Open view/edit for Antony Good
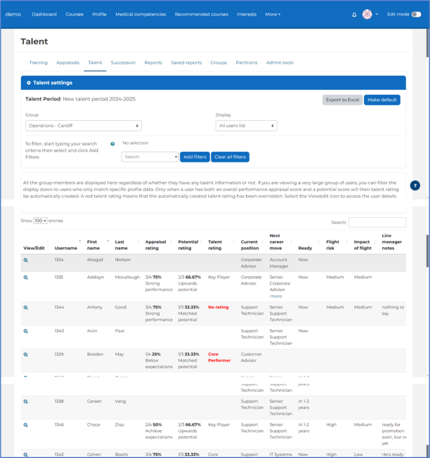Screen dimensions: 430x458 26,307
